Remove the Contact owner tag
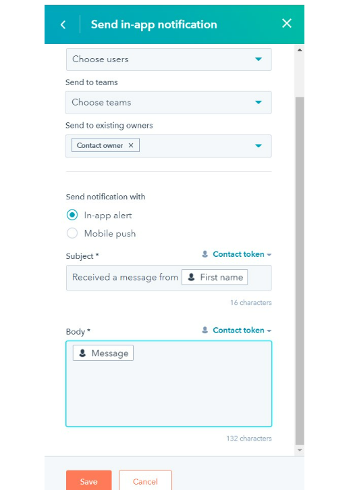The image size is (353, 490). (x=131, y=145)
